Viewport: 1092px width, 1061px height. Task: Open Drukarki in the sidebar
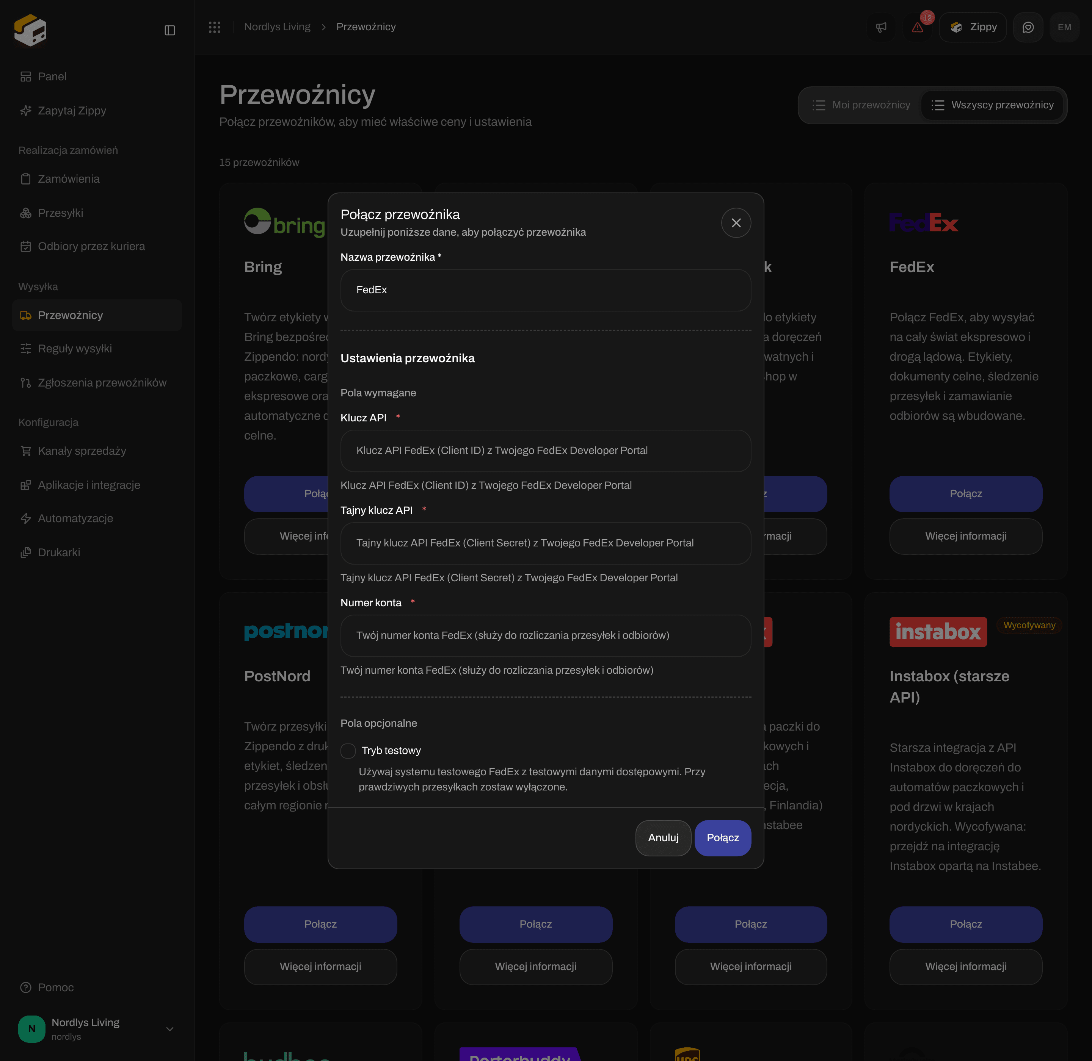pyautogui.click(x=97, y=552)
